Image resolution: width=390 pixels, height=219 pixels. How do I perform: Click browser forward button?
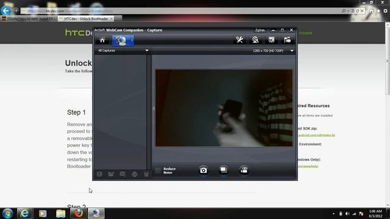click(x=15, y=11)
